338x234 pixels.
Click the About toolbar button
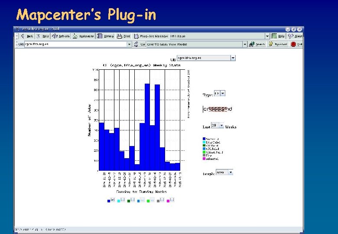click(296, 36)
